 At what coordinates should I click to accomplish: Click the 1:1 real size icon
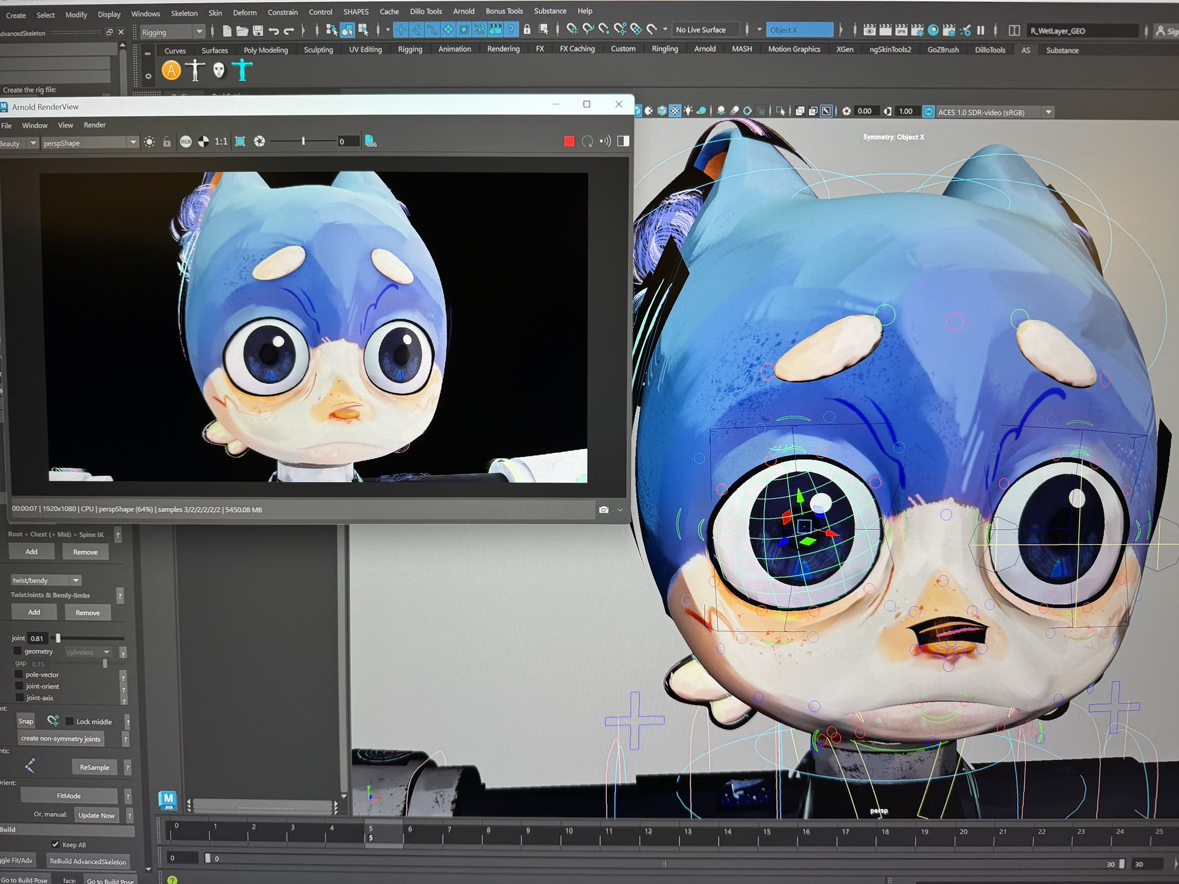click(221, 141)
